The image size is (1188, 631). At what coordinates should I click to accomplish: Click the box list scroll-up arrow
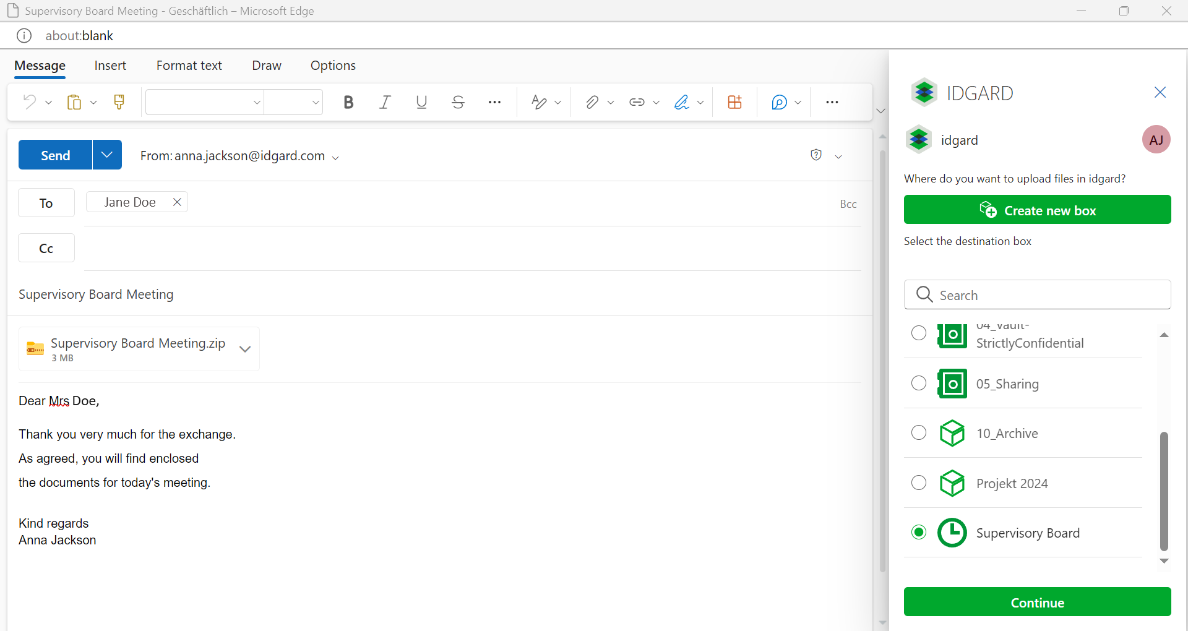coord(1164,335)
